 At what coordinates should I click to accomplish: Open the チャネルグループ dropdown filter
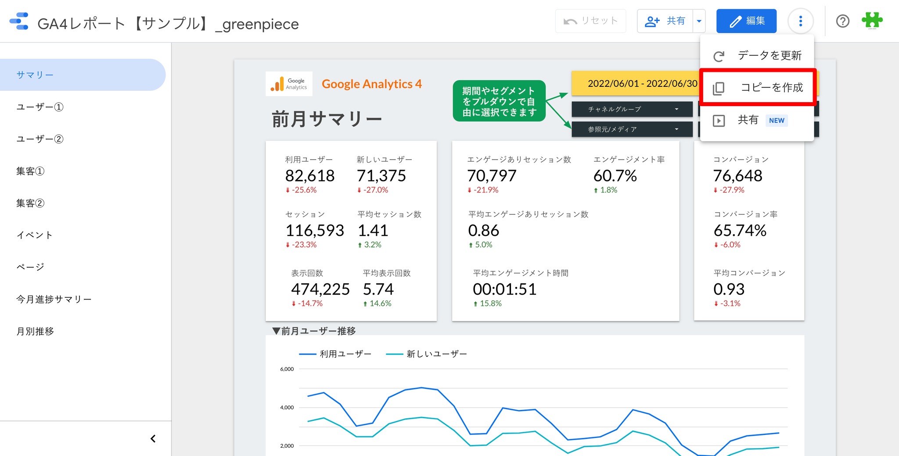[632, 109]
